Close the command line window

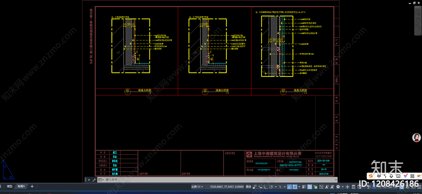(x=89, y=180)
